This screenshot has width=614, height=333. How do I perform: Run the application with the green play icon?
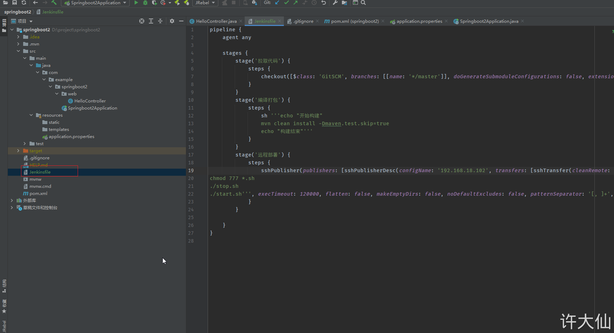point(136,2)
